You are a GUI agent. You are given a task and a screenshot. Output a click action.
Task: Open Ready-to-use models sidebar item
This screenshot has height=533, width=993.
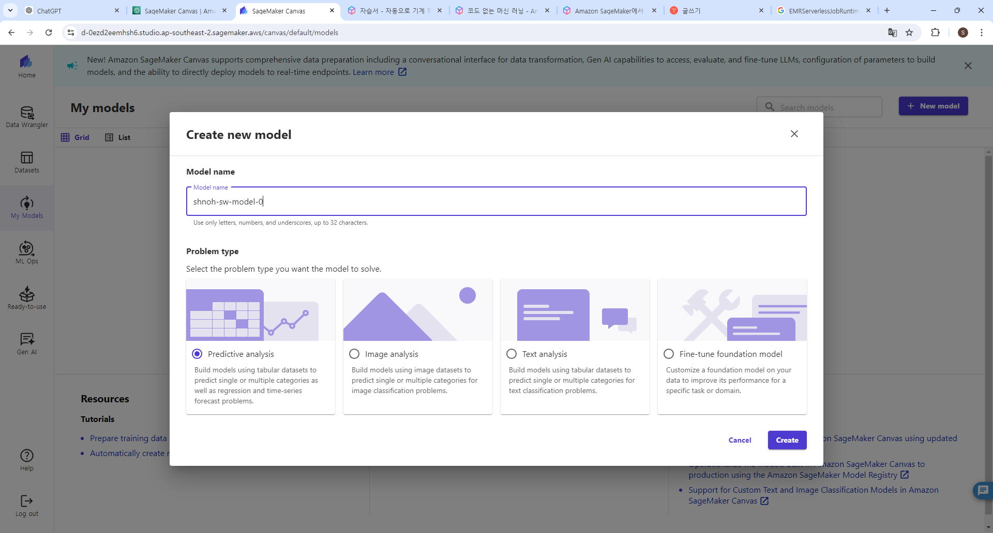27,299
